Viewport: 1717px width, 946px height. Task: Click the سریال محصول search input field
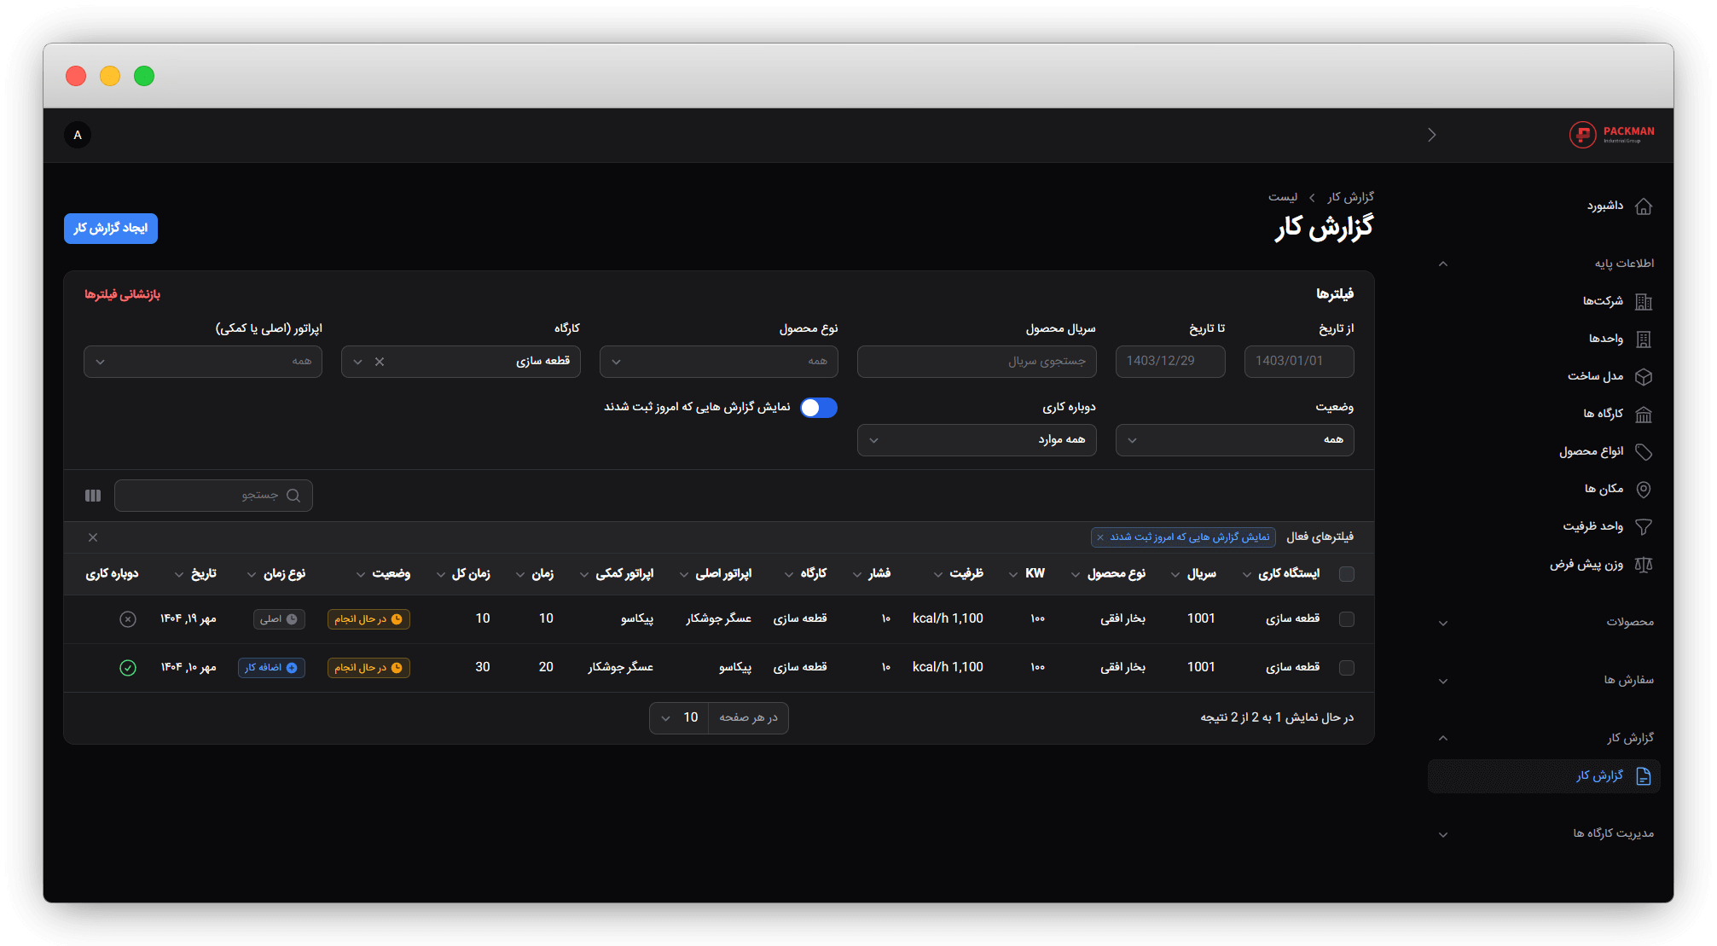(x=976, y=362)
